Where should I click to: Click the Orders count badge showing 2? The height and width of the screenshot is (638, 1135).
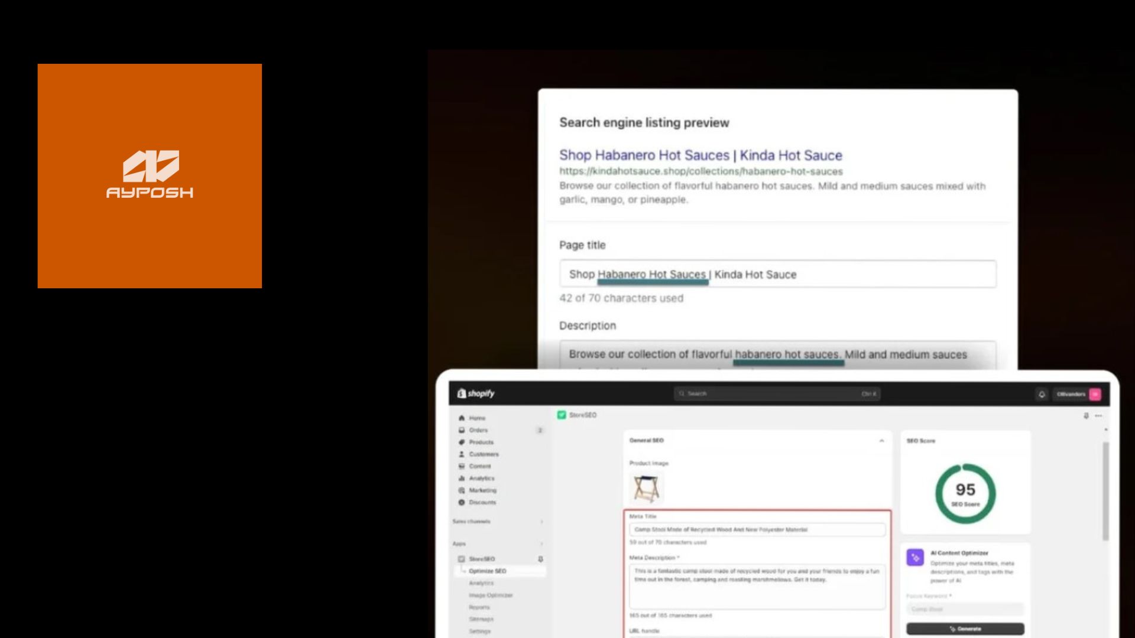point(540,430)
